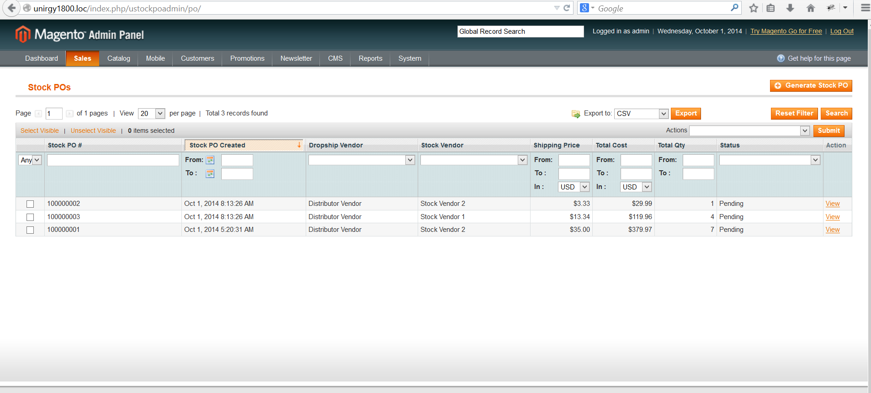Viewport: 871px width, 393px height.
Task: Click the bug extension icon in toolbar
Action: 831,8
